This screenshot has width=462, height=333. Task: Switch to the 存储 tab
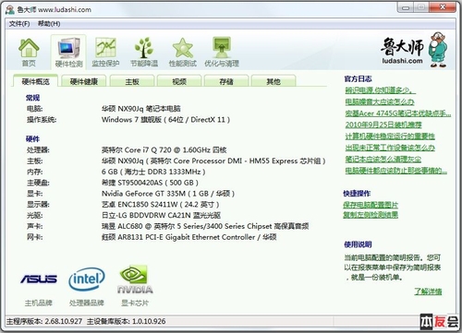[226, 81]
